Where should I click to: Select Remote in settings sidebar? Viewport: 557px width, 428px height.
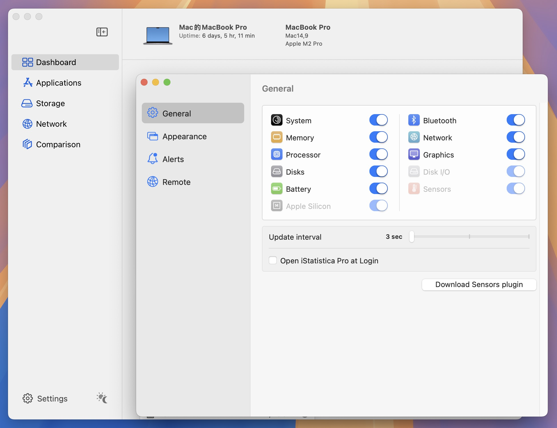tap(176, 182)
